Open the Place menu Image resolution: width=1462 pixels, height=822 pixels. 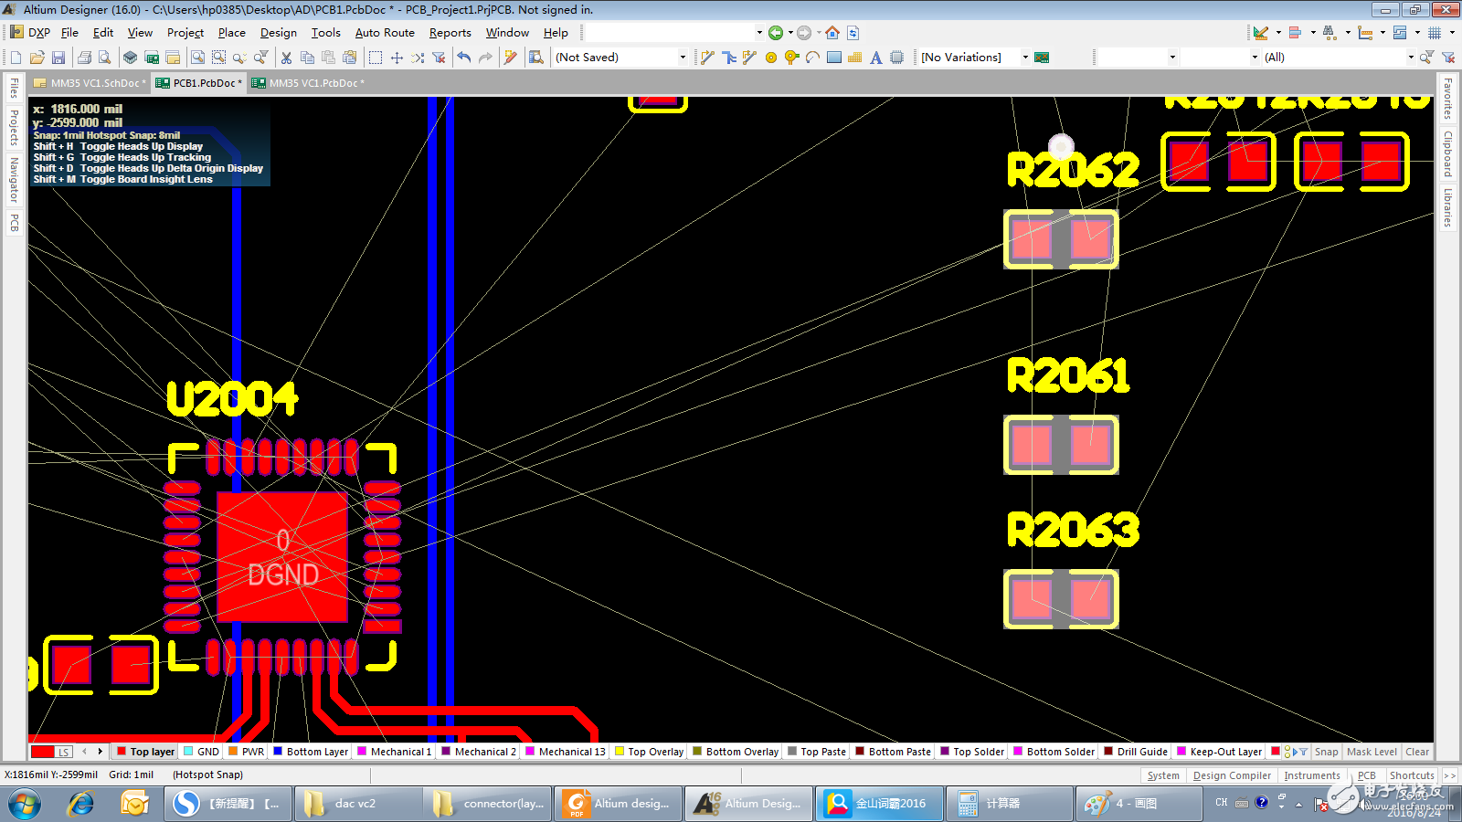click(232, 33)
